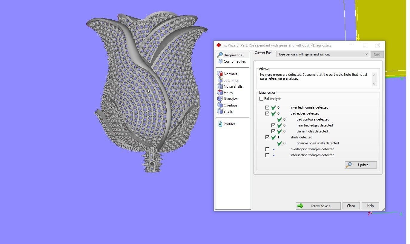Select Combined Fix cube icon
The height and width of the screenshot is (244, 410).
(220, 61)
